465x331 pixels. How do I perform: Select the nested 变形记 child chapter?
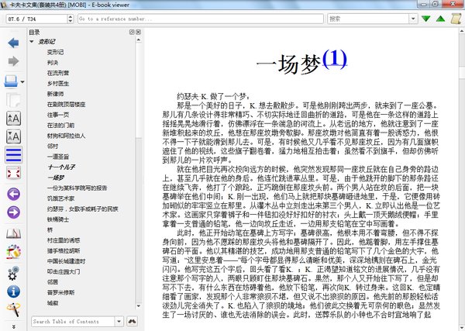(55, 52)
